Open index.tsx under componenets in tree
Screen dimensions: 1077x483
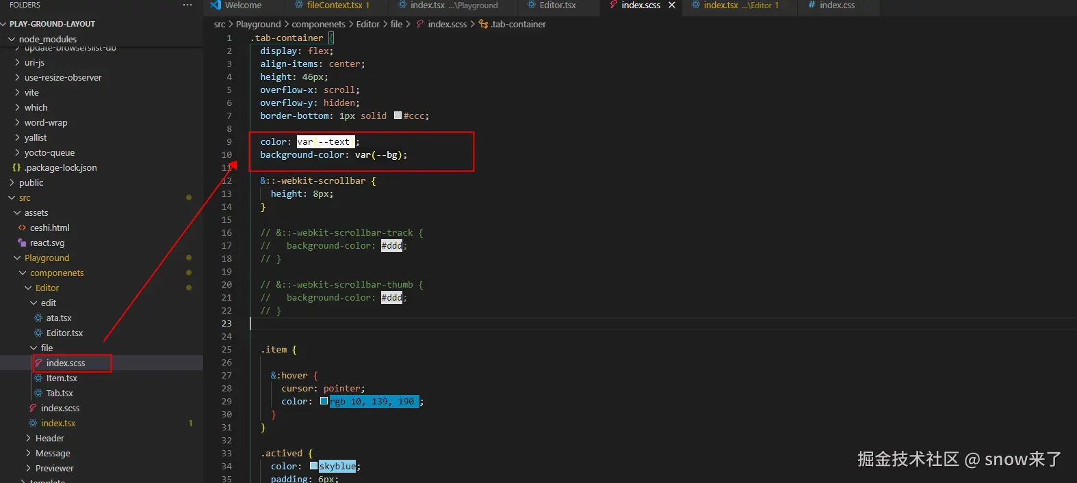(x=58, y=423)
